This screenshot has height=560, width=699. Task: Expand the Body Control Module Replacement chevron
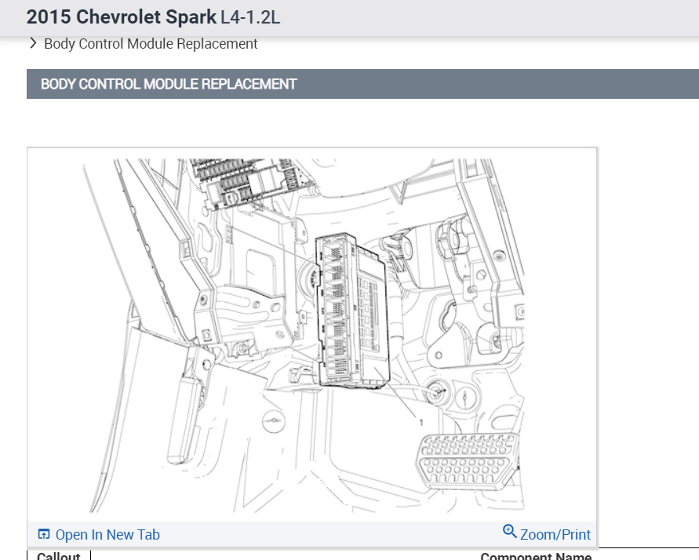click(32, 43)
